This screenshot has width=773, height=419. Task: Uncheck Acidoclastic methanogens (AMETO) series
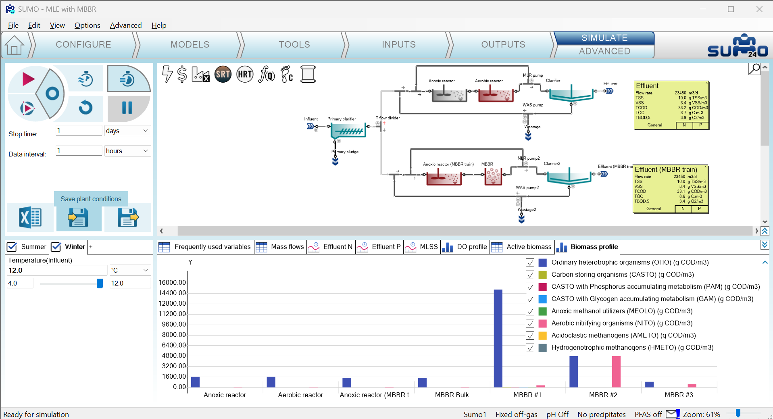[x=530, y=335]
